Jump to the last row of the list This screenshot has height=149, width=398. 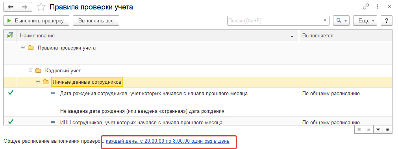point(388,129)
